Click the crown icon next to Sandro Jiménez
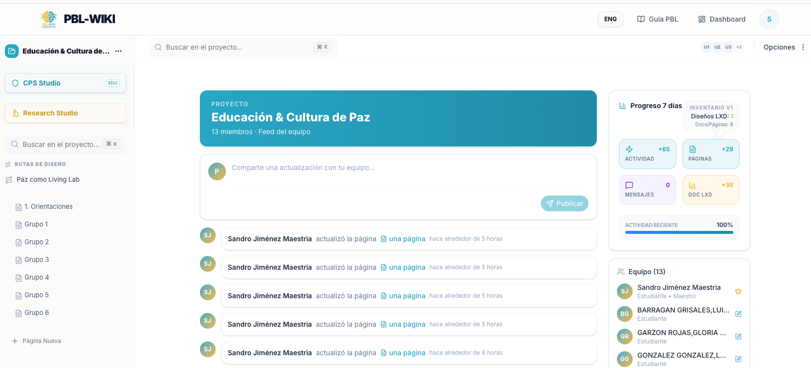This screenshot has height=368, width=811. 738,291
